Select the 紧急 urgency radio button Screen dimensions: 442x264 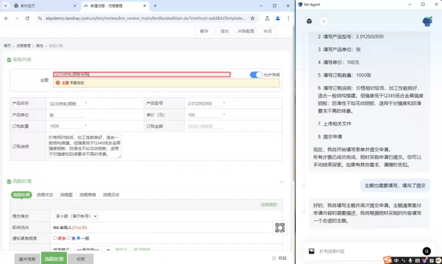[x=55, y=238]
